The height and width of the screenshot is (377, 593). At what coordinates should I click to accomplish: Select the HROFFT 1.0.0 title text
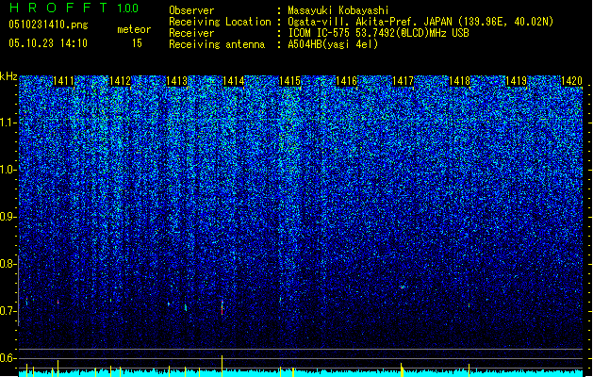pos(74,8)
